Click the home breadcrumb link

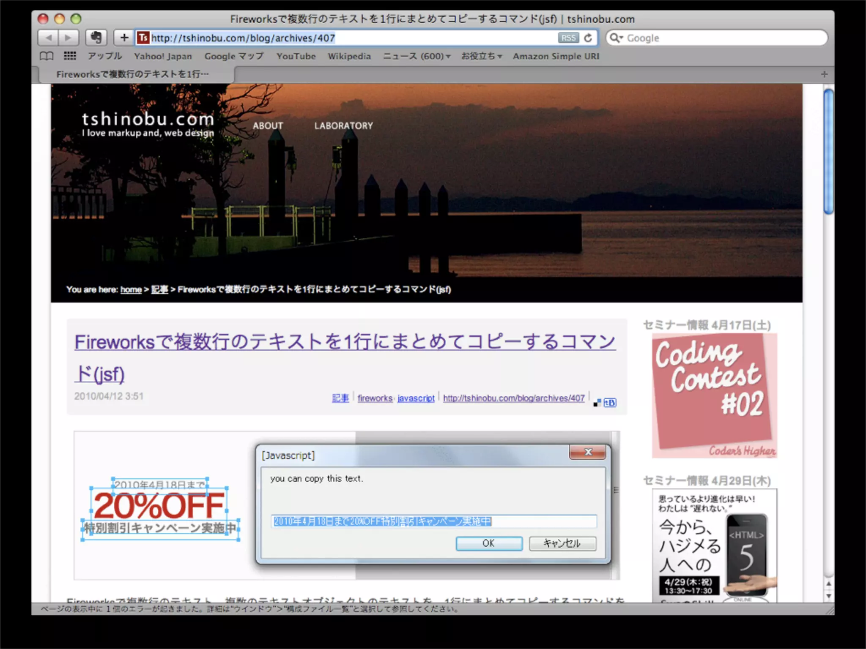click(x=131, y=289)
